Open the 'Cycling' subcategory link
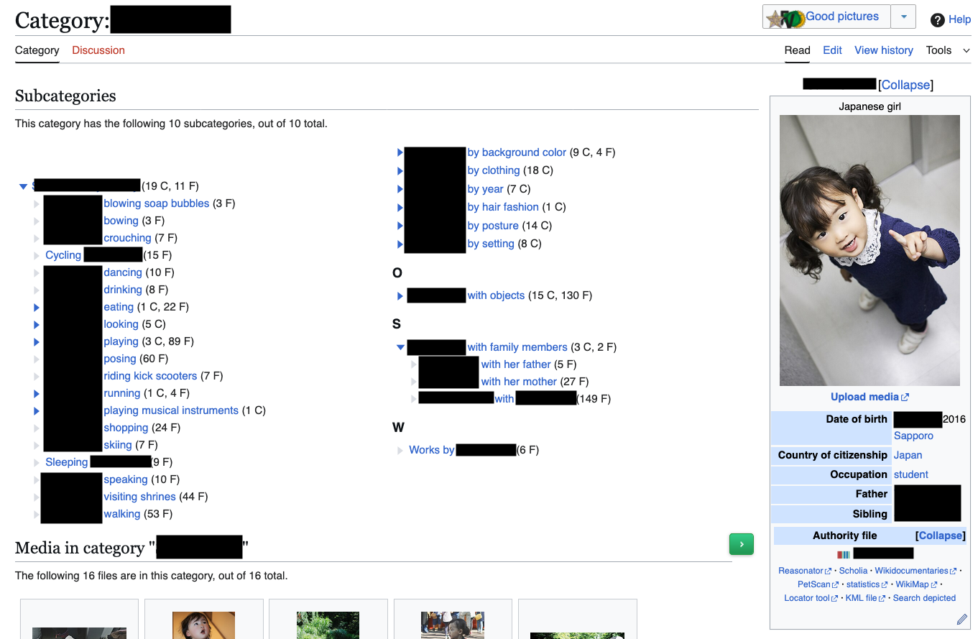The height and width of the screenshot is (639, 978). [x=63, y=255]
